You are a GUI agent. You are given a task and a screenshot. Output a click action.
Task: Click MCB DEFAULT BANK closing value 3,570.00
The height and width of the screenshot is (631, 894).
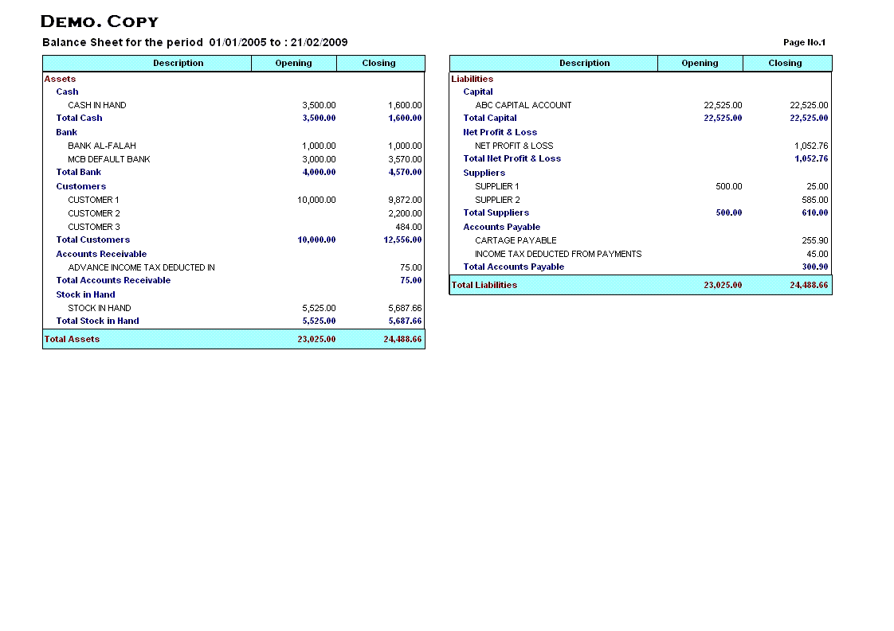[405, 159]
